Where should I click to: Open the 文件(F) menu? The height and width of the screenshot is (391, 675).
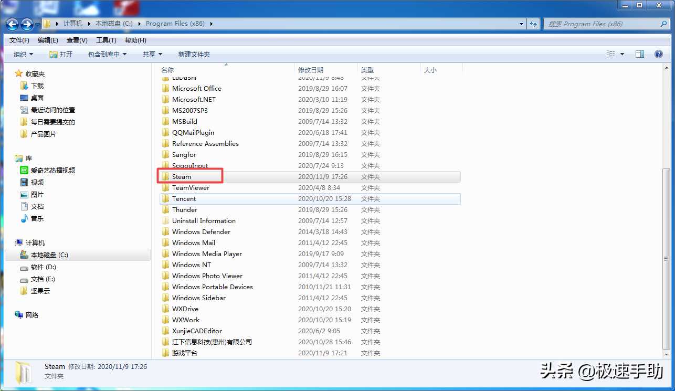pyautogui.click(x=19, y=40)
